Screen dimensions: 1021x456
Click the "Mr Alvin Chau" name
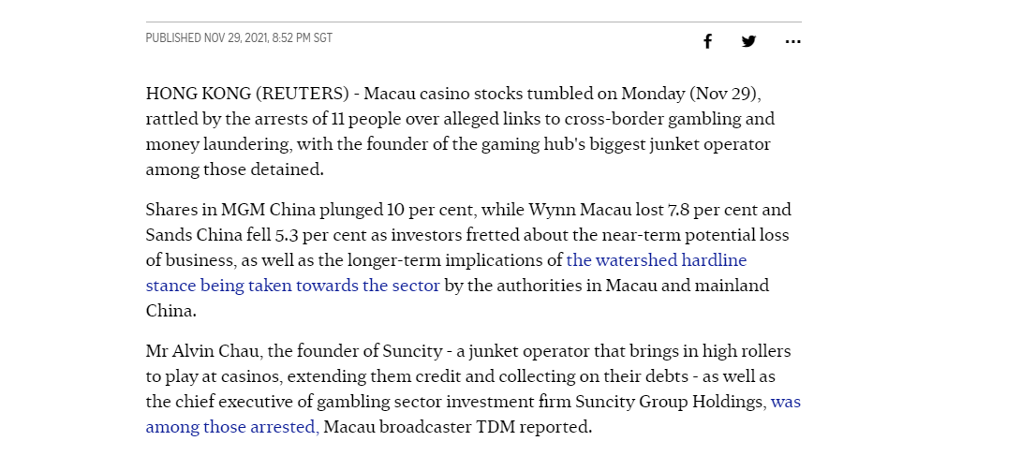(203, 351)
